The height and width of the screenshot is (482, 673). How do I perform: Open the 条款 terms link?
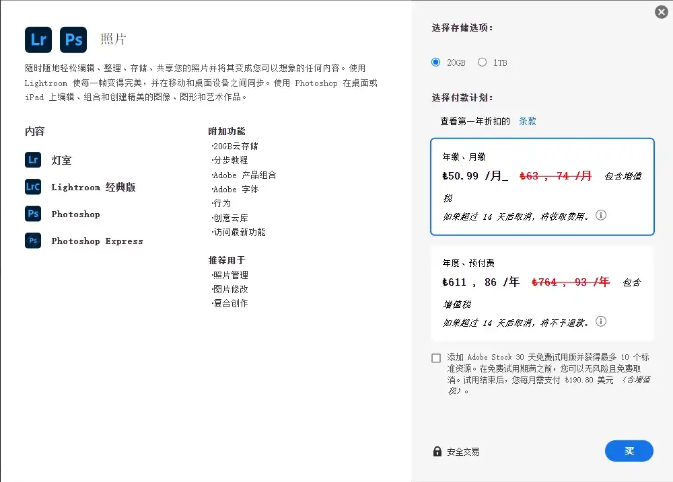coord(528,121)
